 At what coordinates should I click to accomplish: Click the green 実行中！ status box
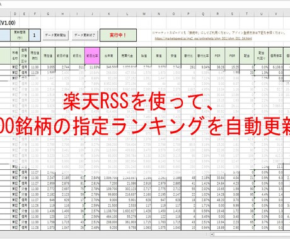pos(118,35)
